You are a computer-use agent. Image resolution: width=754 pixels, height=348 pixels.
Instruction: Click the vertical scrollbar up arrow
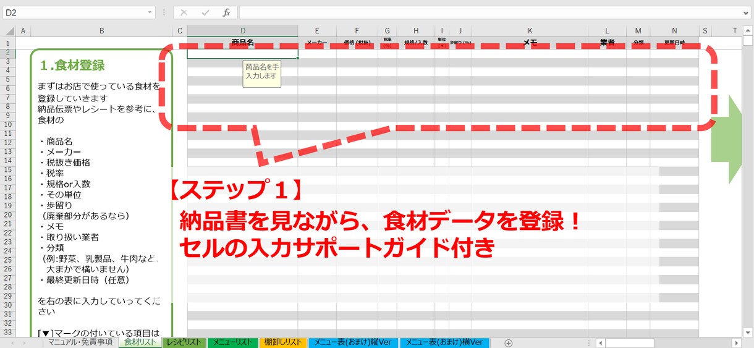(748, 31)
